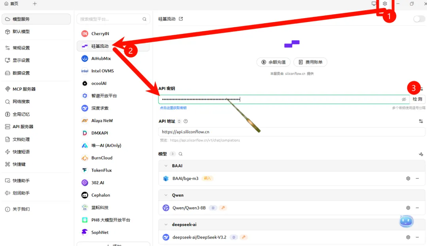
Task: Select the 302.AI provider
Action: click(x=113, y=183)
